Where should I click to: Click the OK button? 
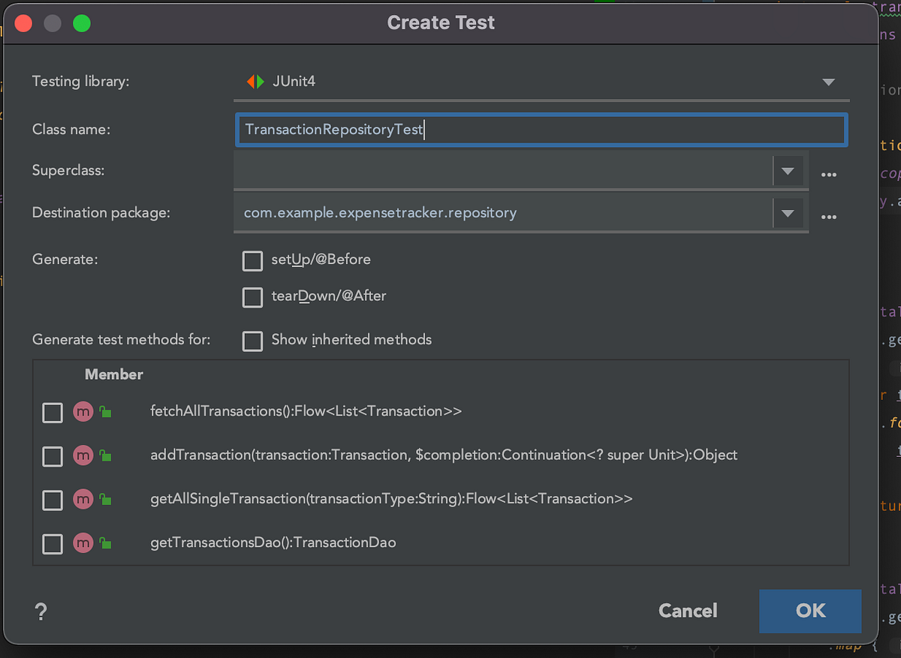coord(809,611)
